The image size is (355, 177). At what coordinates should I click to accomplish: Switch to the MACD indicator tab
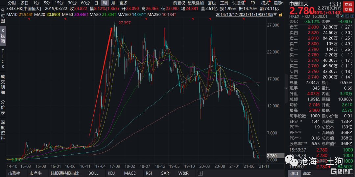click(x=130, y=173)
